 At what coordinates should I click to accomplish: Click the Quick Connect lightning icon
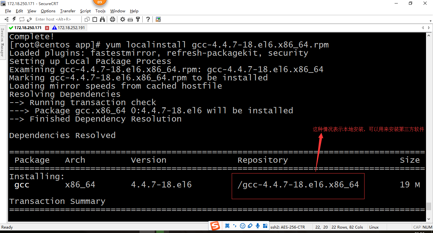[14, 19]
